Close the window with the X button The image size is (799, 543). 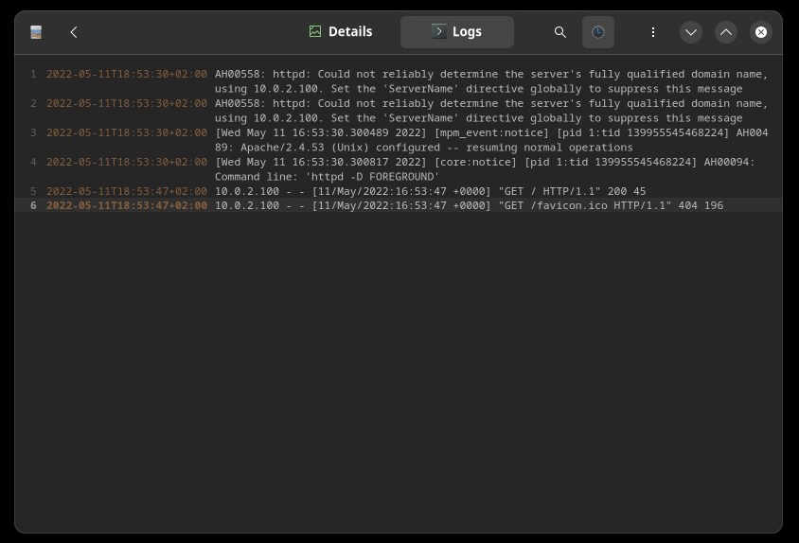pos(761,32)
